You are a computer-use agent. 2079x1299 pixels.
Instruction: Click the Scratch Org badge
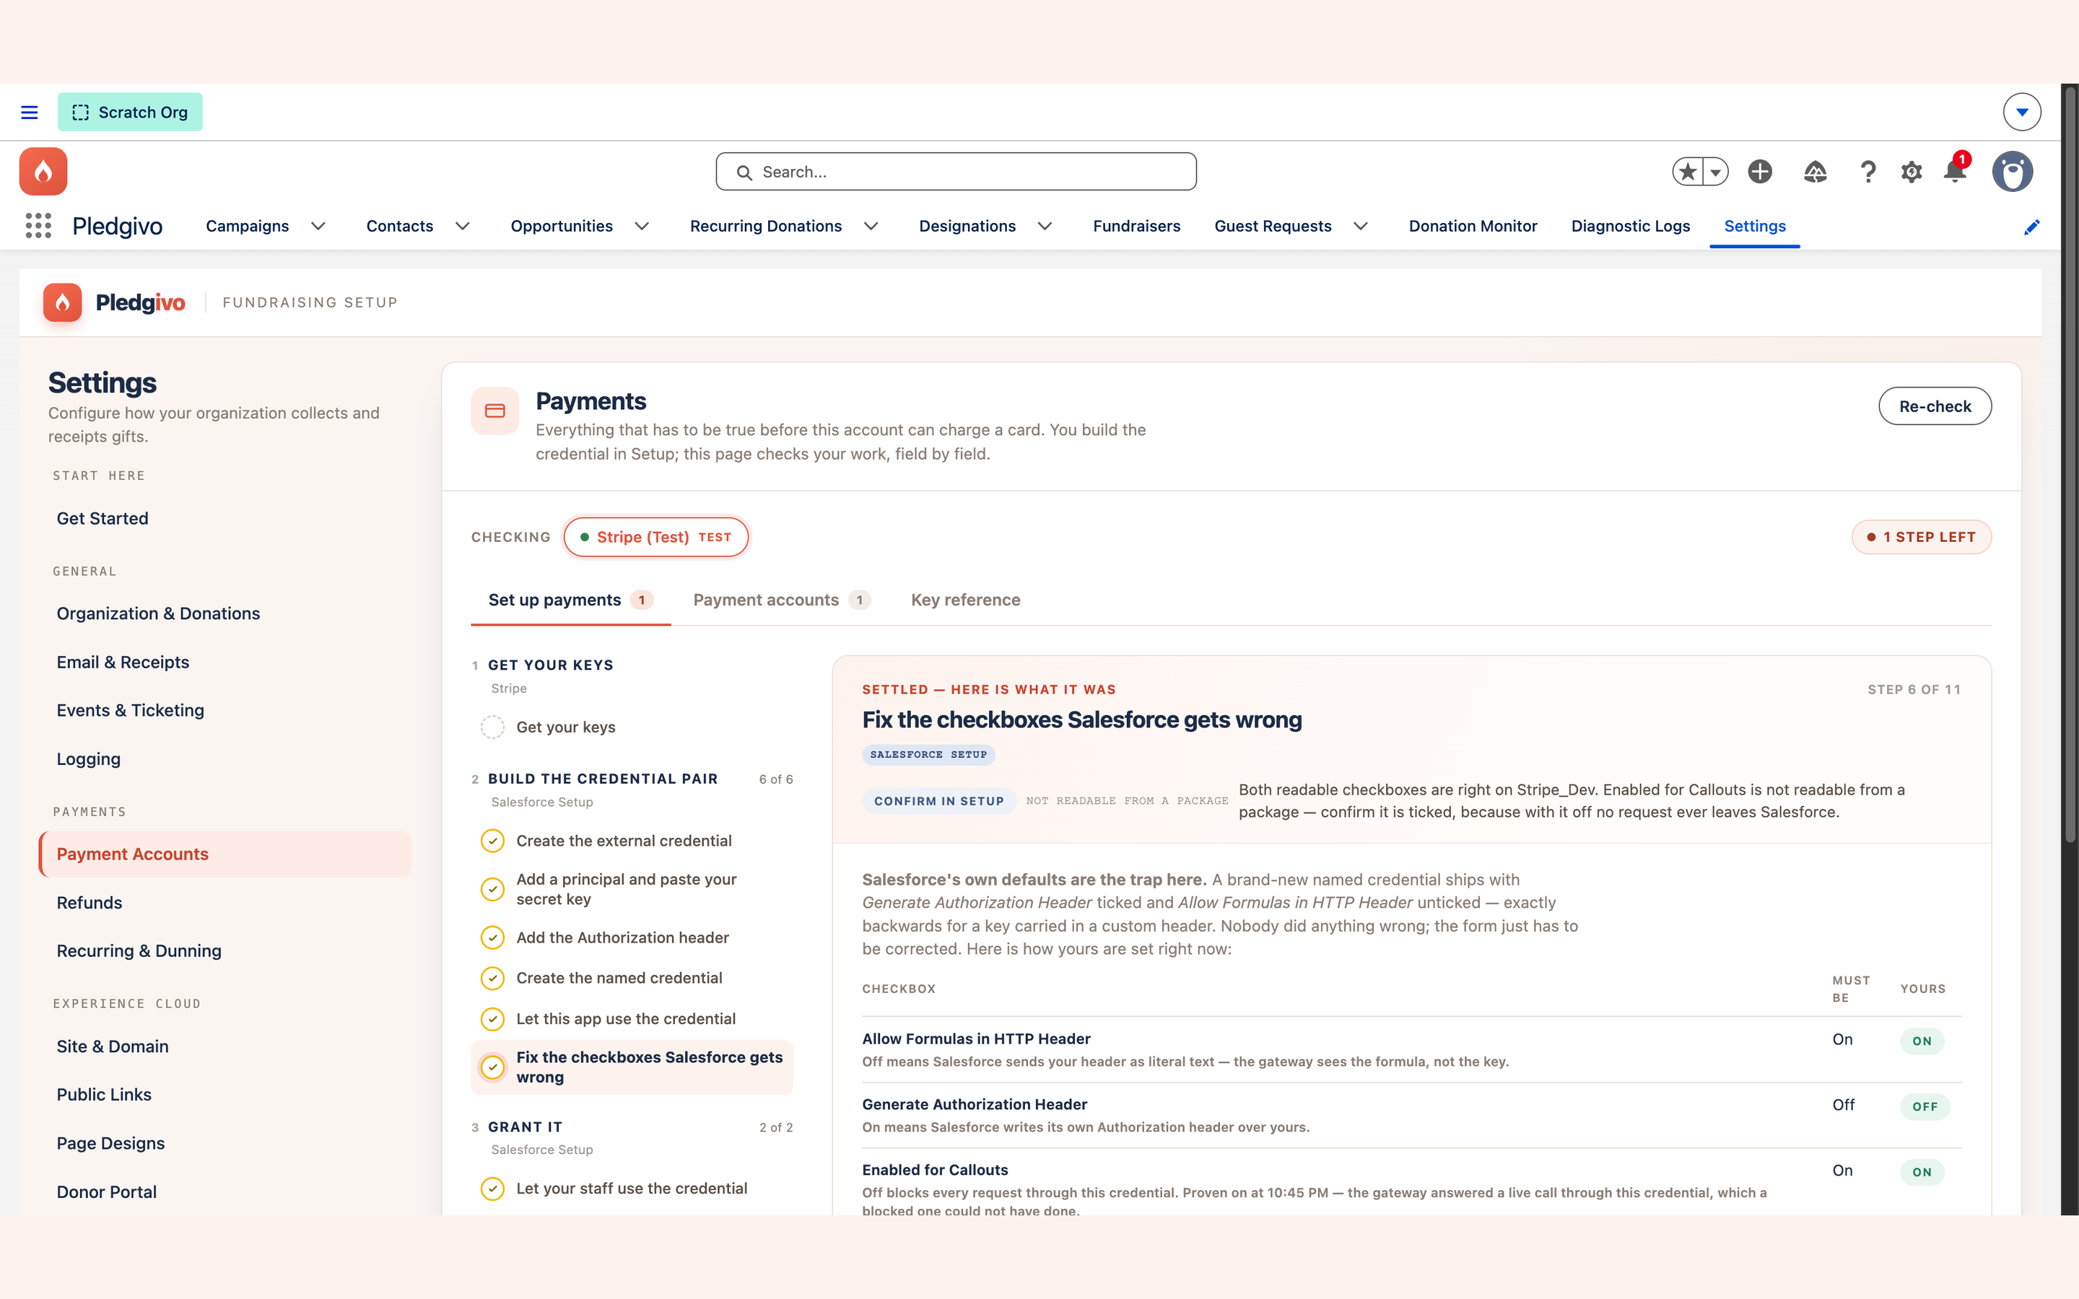(x=131, y=113)
